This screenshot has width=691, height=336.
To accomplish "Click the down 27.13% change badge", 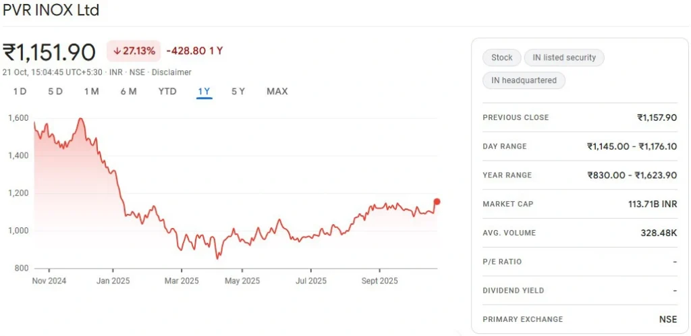I will [134, 51].
